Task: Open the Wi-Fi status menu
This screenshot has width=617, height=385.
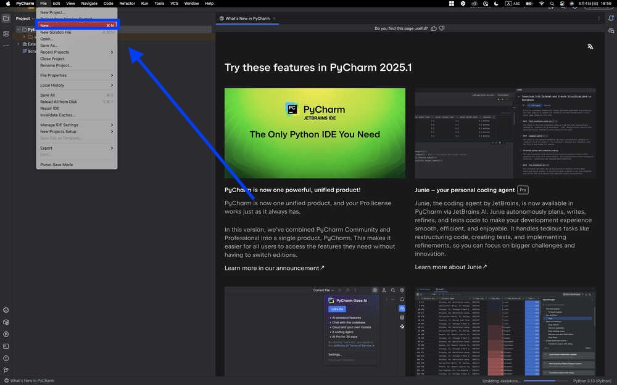Action: click(542, 4)
